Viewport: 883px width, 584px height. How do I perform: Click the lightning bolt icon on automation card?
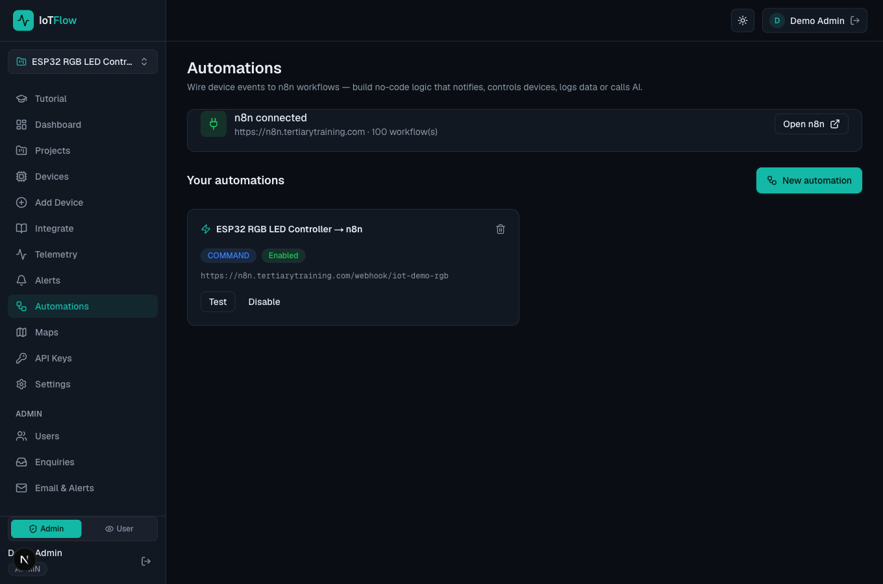(206, 229)
